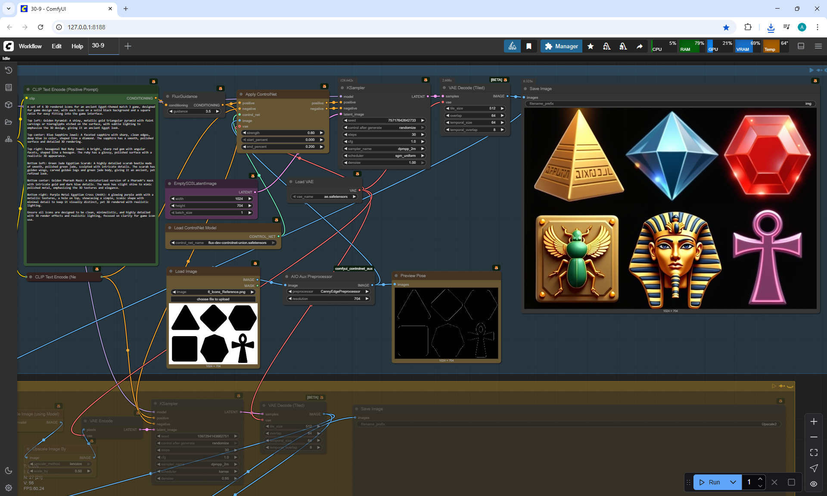Click the filename_prefix field in Save Image
827x496 pixels.
(670, 103)
